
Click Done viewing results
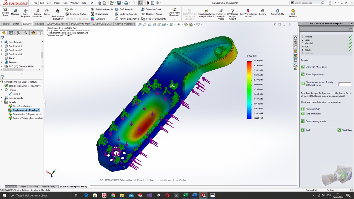coord(314,121)
